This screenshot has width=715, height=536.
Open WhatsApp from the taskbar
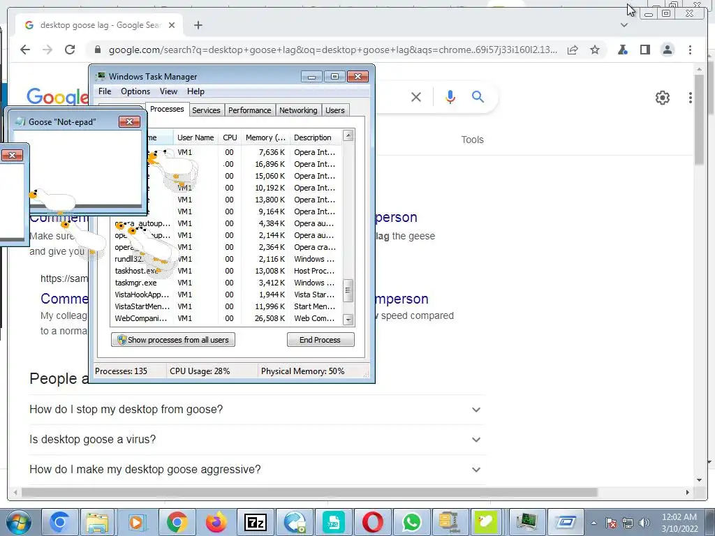click(x=412, y=522)
